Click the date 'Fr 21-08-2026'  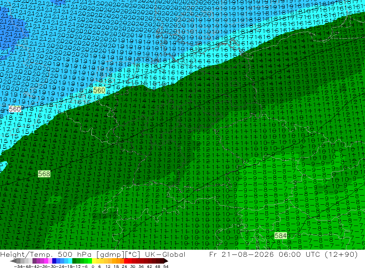(x=241, y=254)
